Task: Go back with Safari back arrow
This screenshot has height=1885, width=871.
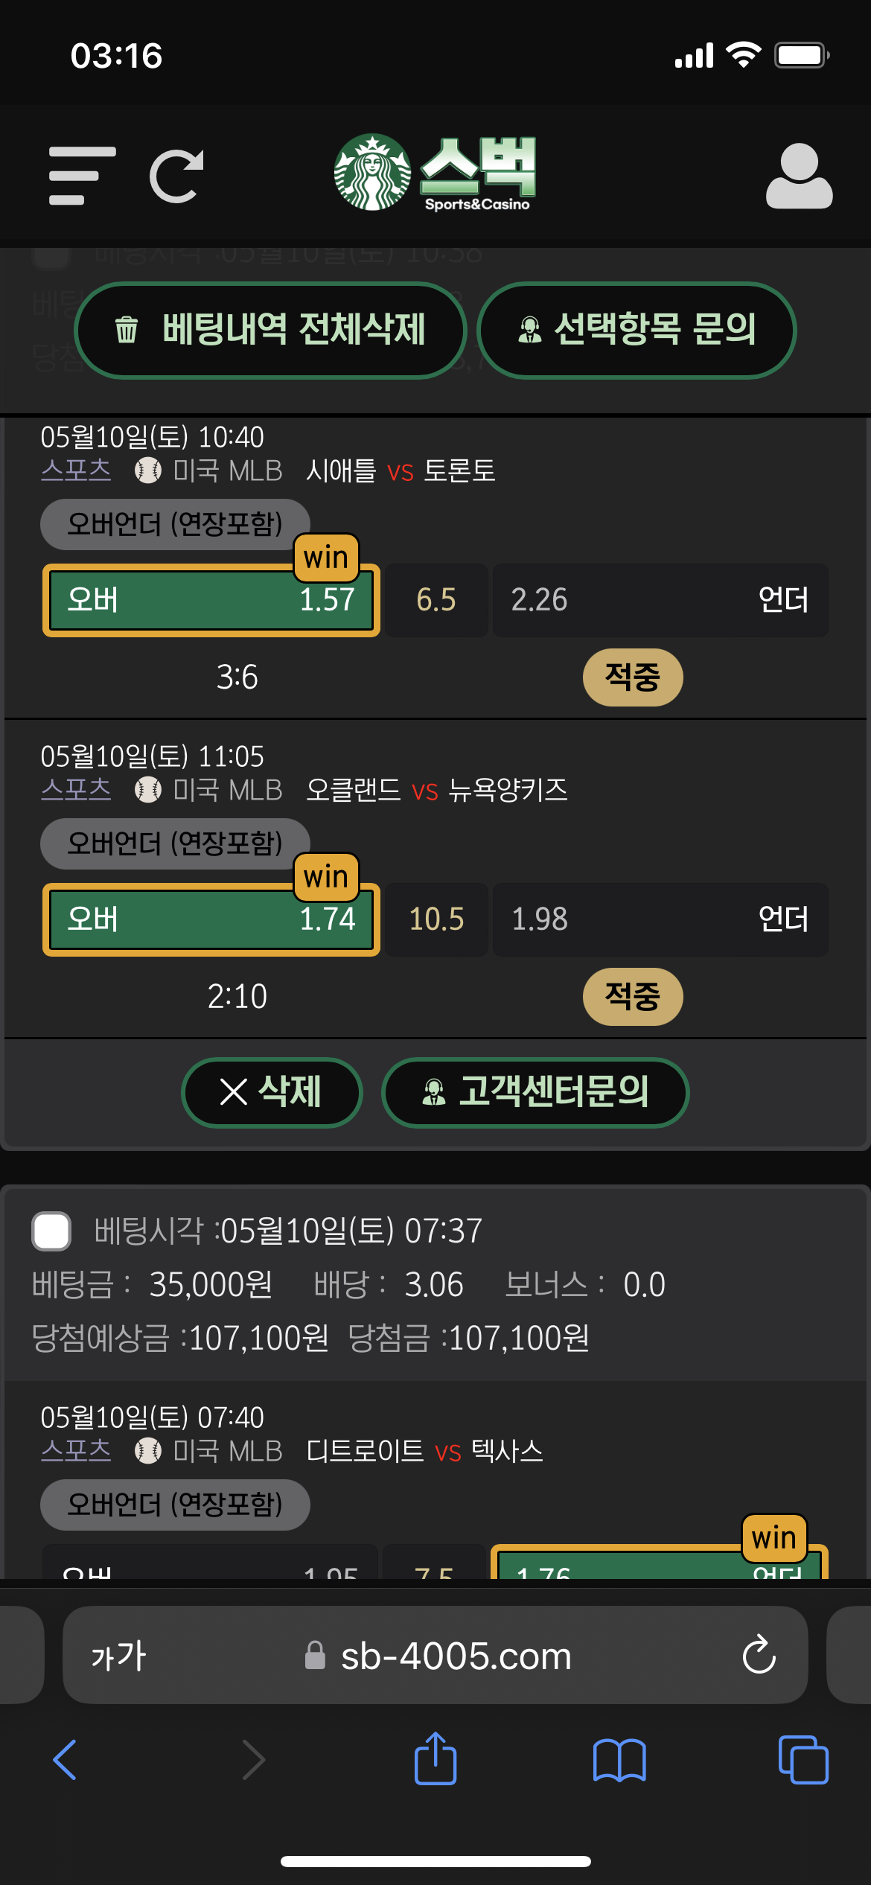Action: point(66,1760)
